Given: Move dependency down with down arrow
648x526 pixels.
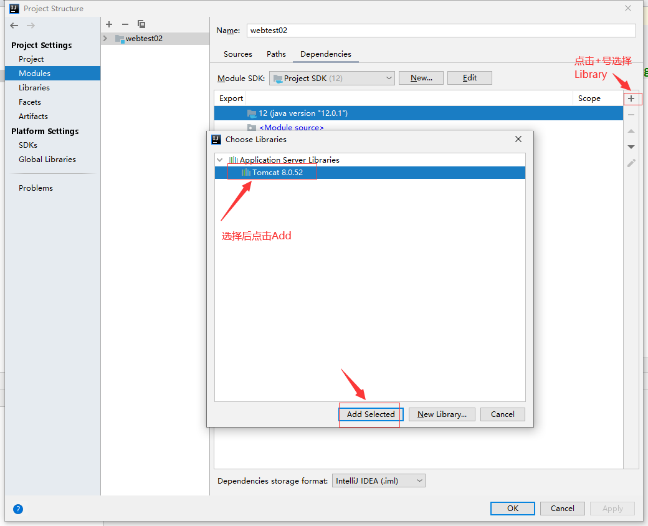Looking at the screenshot, I should pos(631,147).
